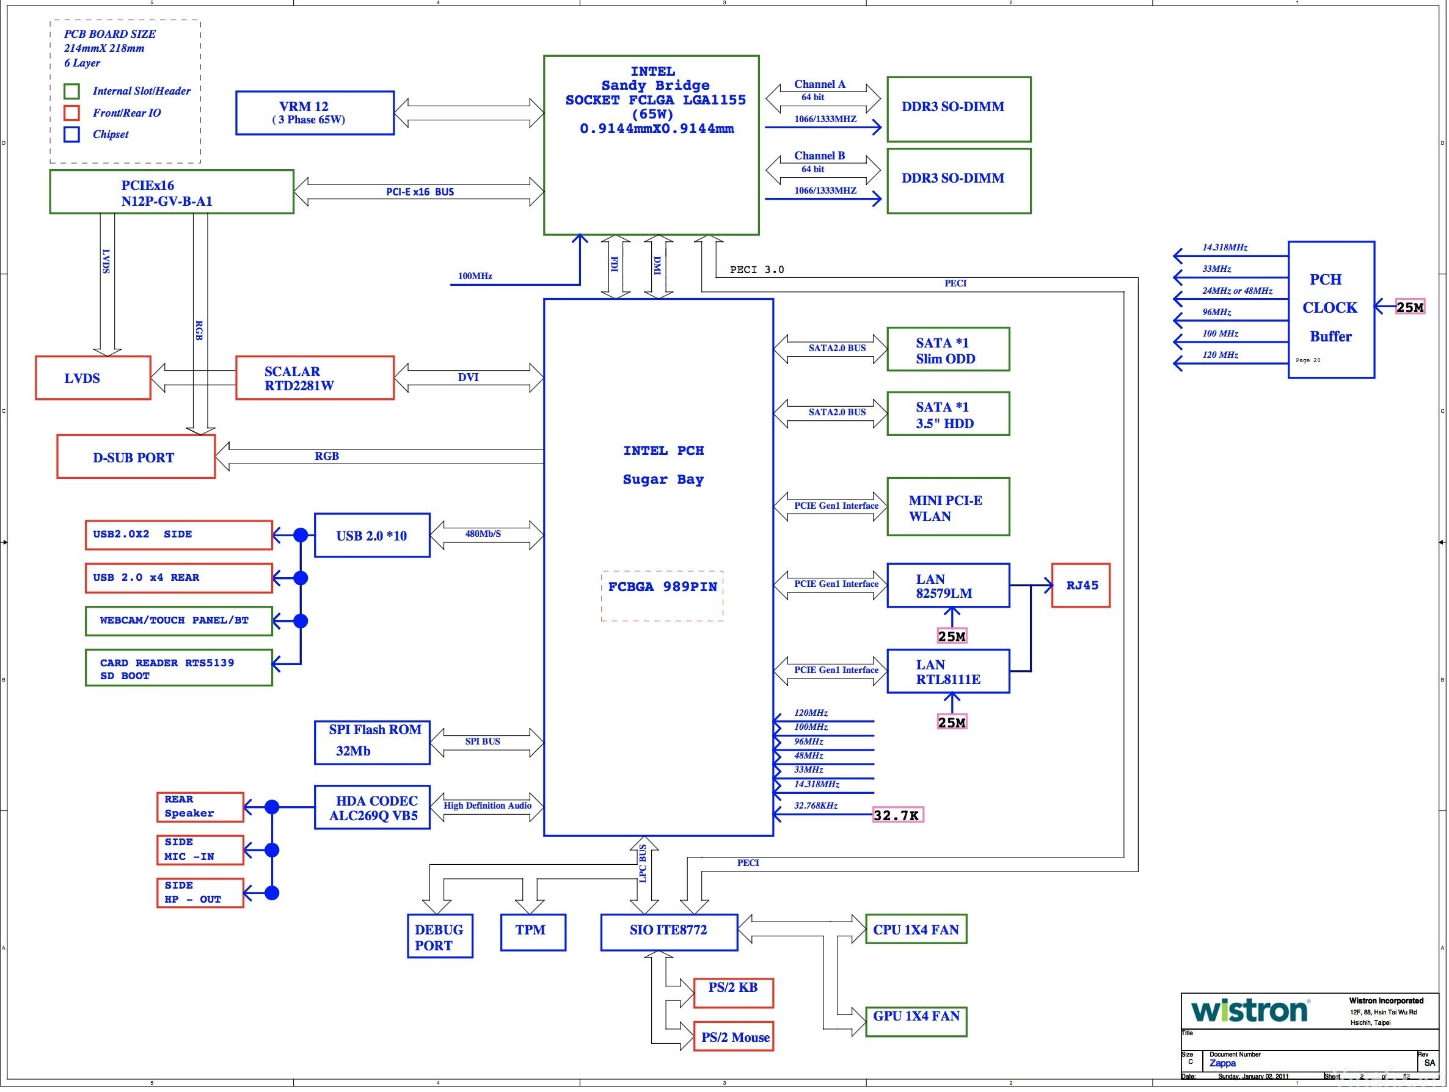1449x1092 pixels.
Task: Click the 14.318MHz output of the clock buffer
Action: tap(1224, 247)
